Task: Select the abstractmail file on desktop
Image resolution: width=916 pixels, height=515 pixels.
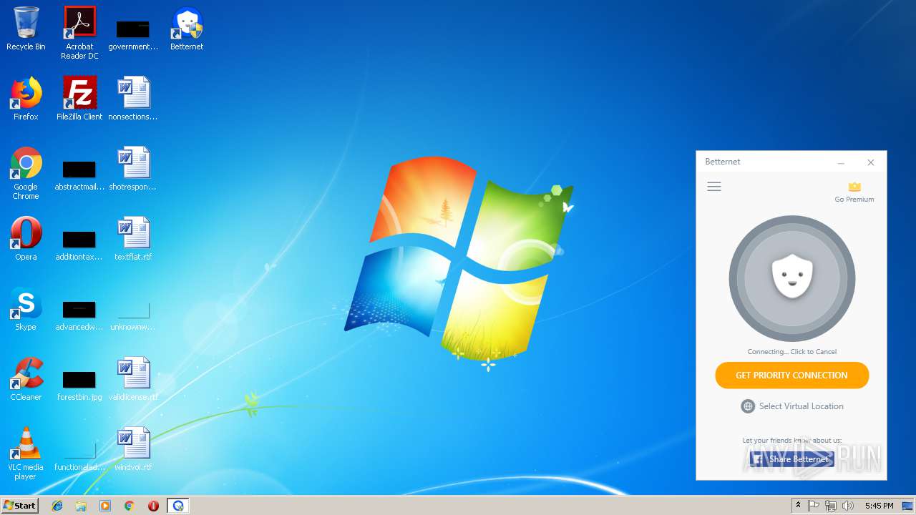Action: 79,175
